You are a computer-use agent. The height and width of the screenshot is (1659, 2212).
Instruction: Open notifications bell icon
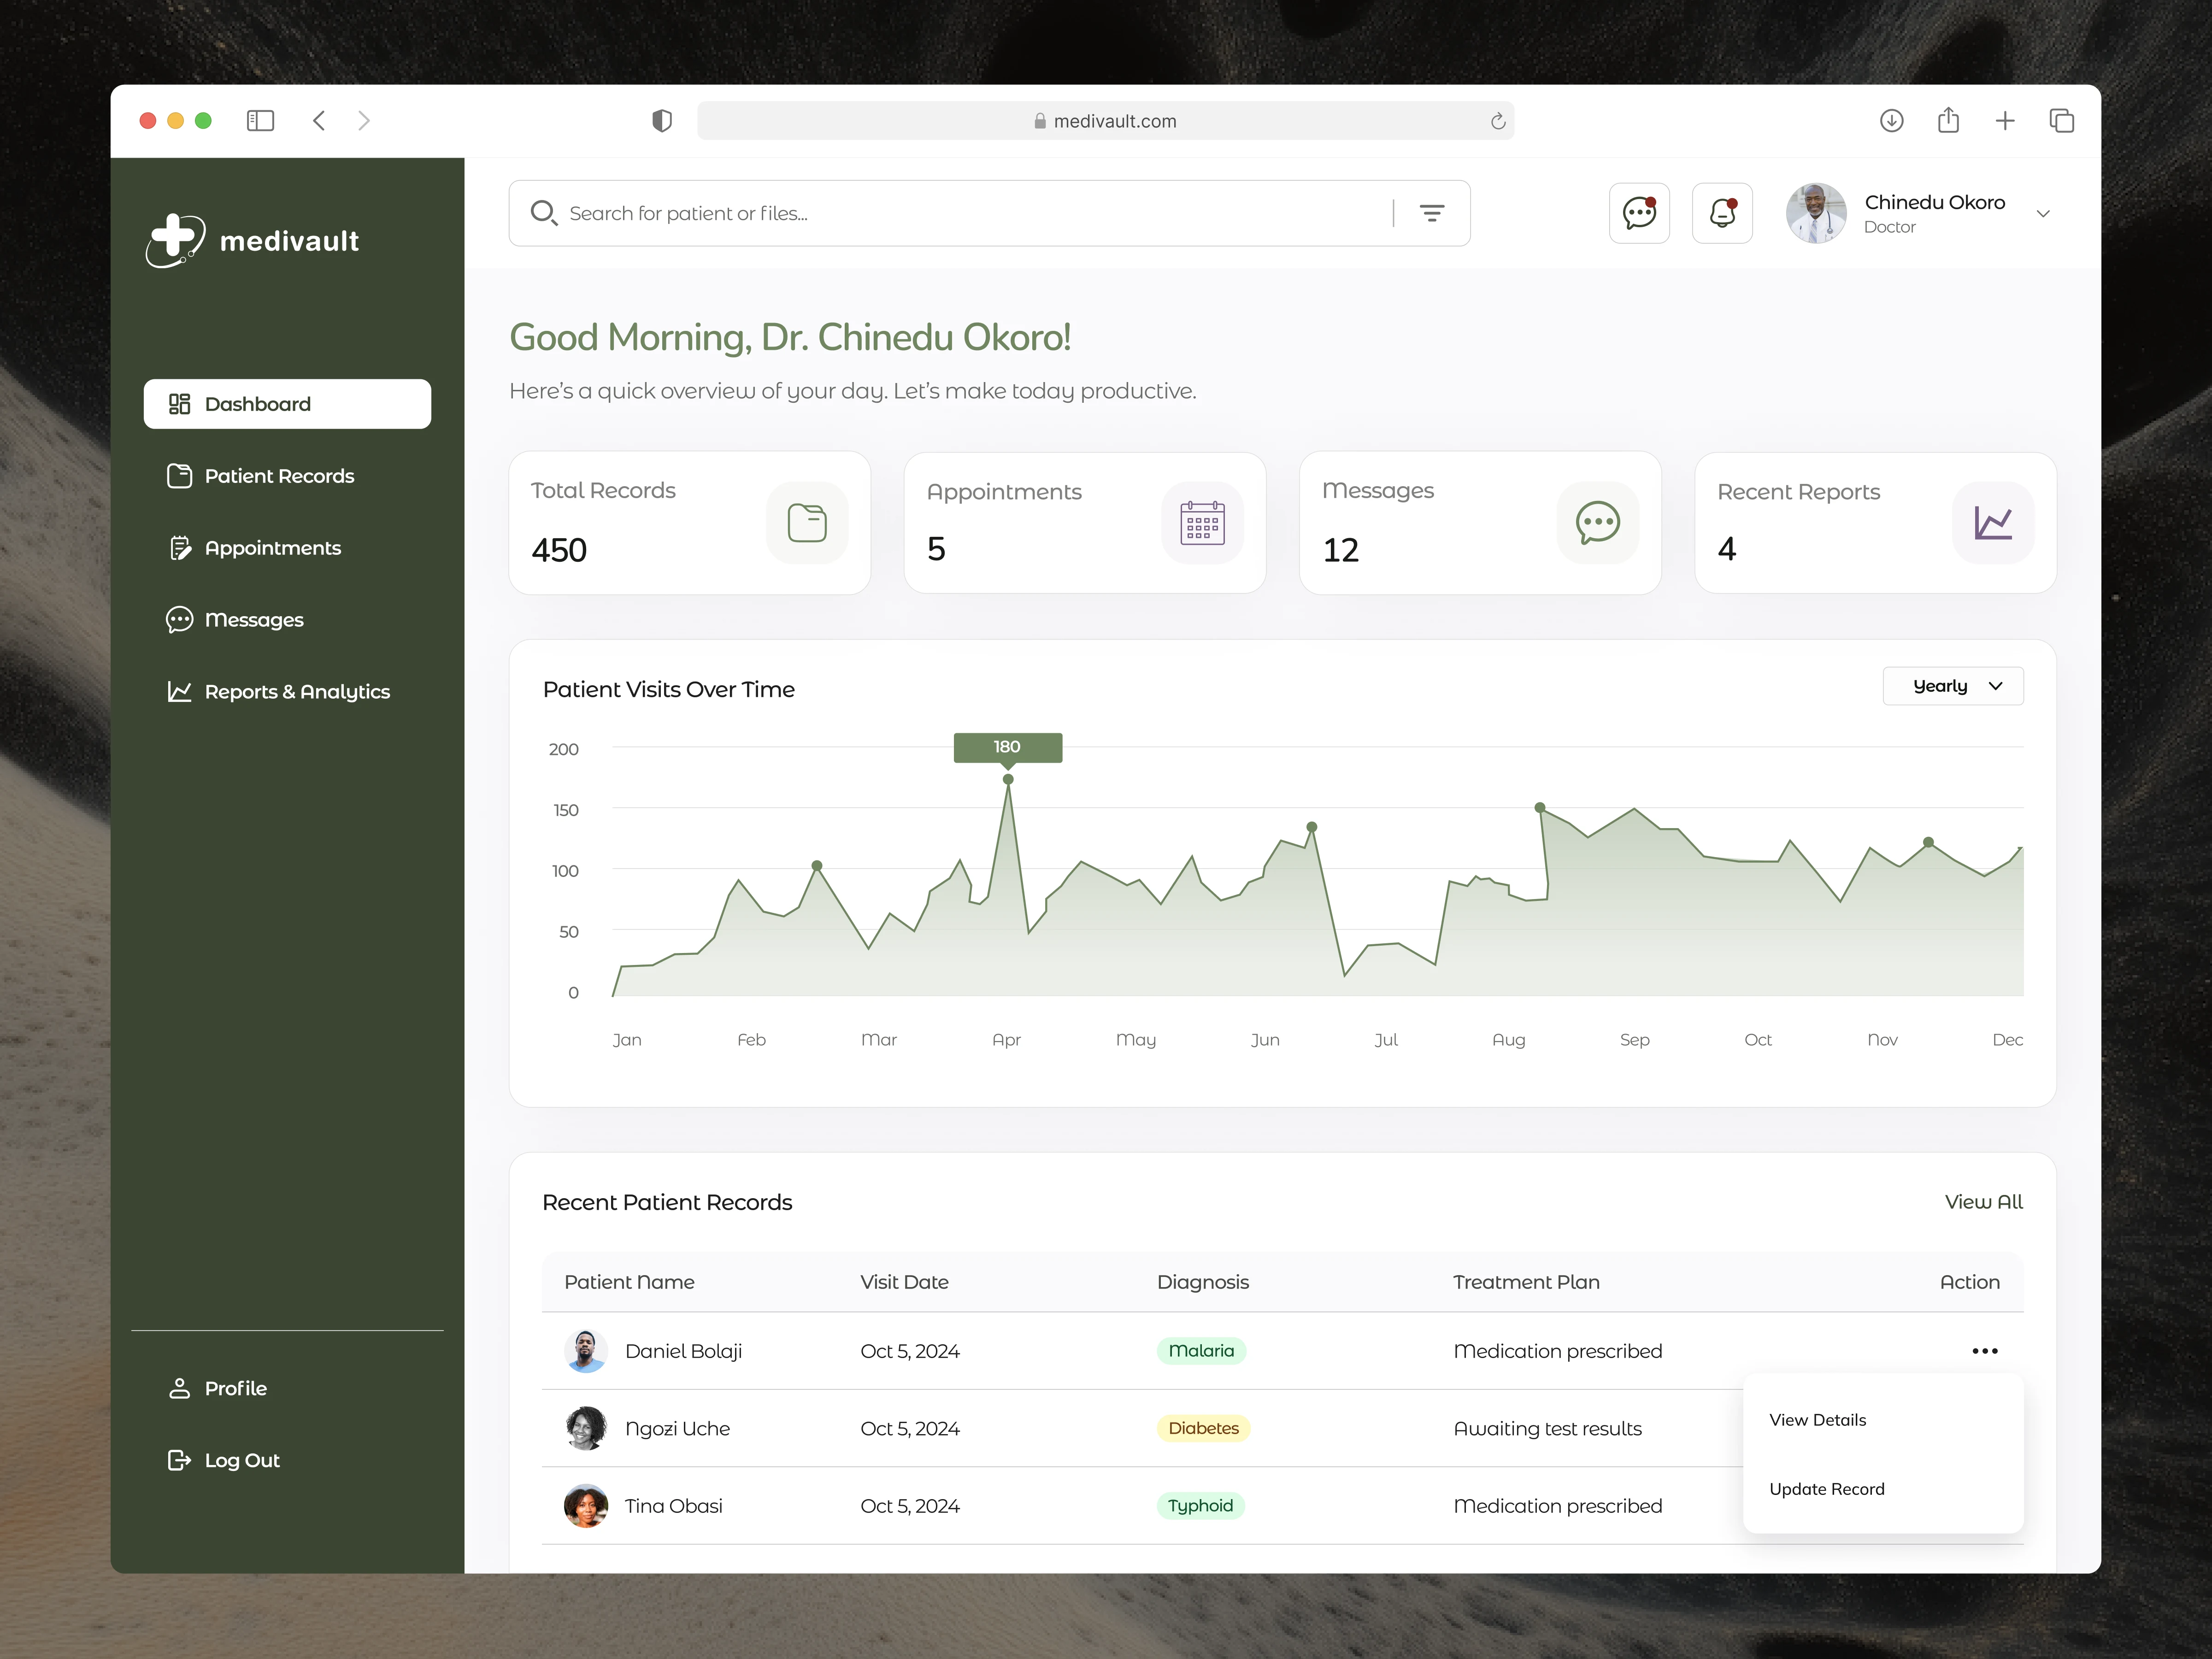[1722, 213]
